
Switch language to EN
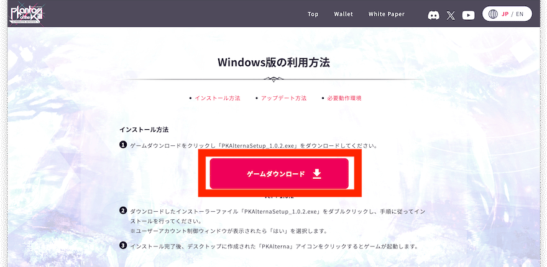click(520, 14)
